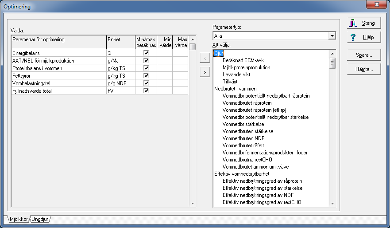Open the Parametertyp dropdown arrow
Viewport: 390px width, 228px height.
click(x=332, y=36)
